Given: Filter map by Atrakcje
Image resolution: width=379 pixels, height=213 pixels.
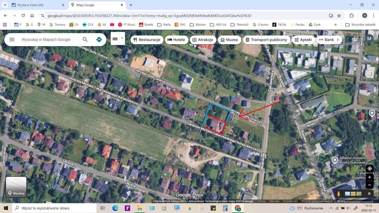Looking at the screenshot, I should [x=203, y=40].
